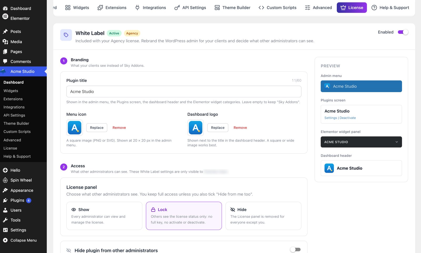This screenshot has height=253, width=421.
Task: Click the Deactivate link in preview
Action: point(348,118)
